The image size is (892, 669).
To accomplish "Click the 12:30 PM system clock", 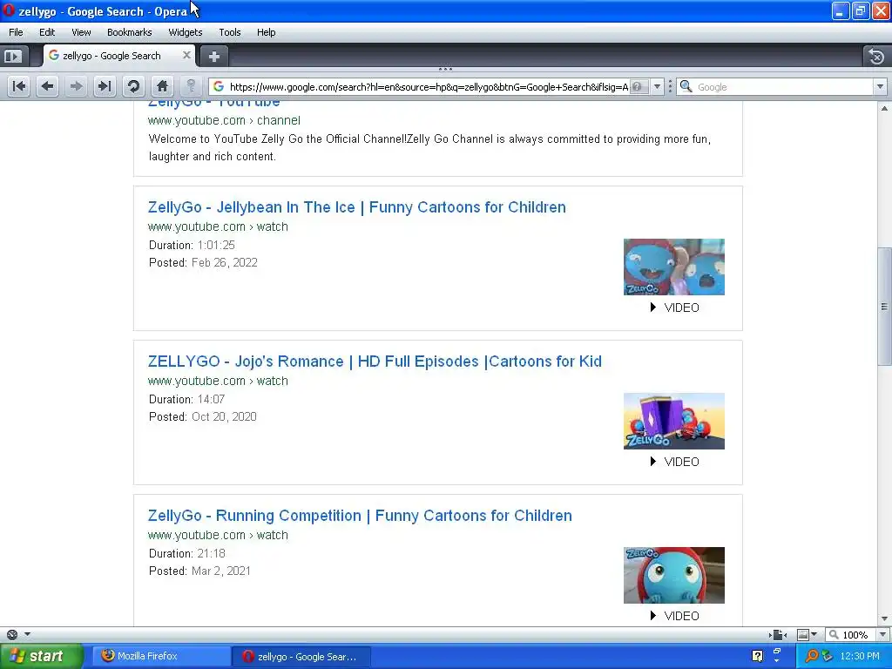I will [860, 656].
